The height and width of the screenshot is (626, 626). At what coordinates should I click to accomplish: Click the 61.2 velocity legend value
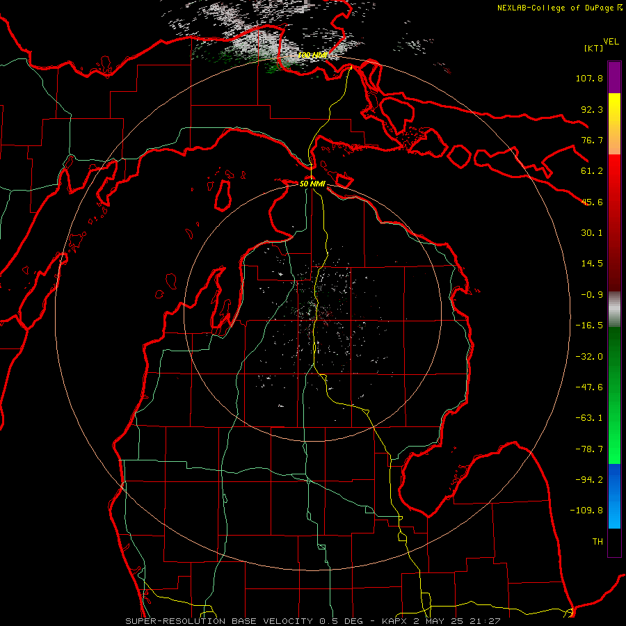click(x=592, y=171)
